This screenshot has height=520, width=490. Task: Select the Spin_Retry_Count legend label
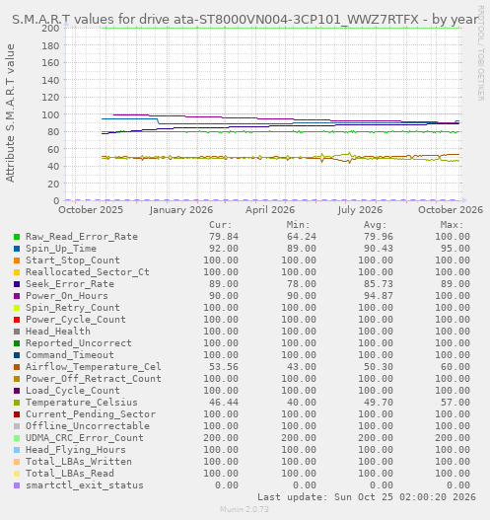tap(73, 308)
